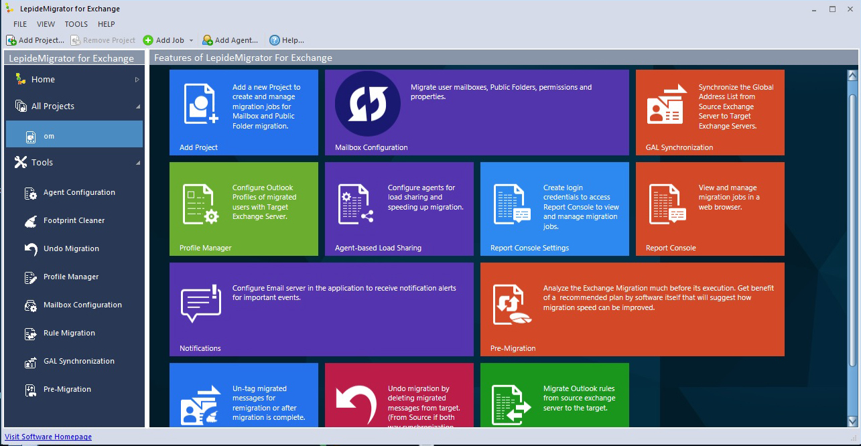Click 'Report Console Settings' tile caption
The image size is (861, 446).
pos(529,248)
